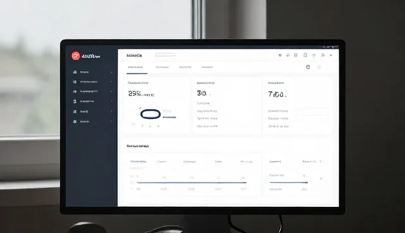Select the document-shaped icon in the dark sidebar

tap(75, 101)
